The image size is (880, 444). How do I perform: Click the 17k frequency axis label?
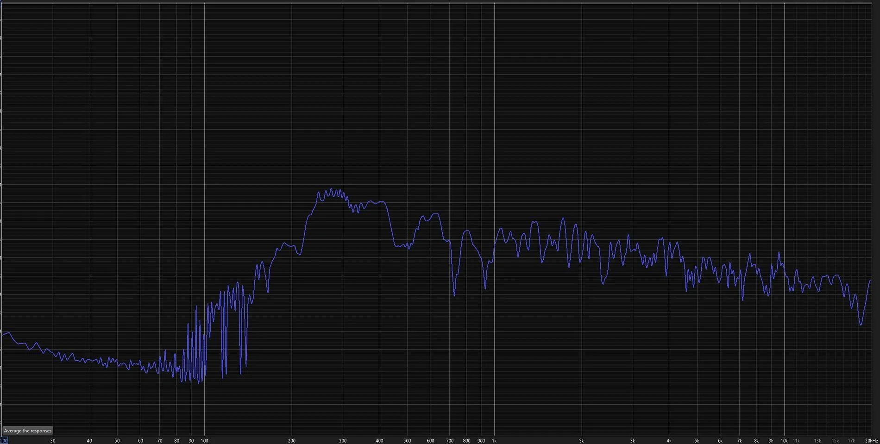pos(851,441)
